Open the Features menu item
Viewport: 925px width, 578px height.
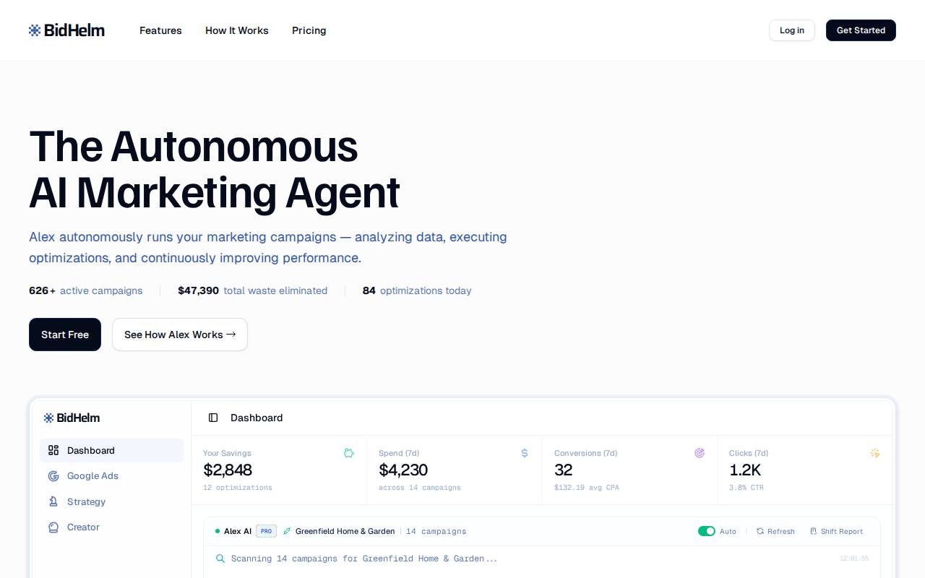tap(160, 30)
